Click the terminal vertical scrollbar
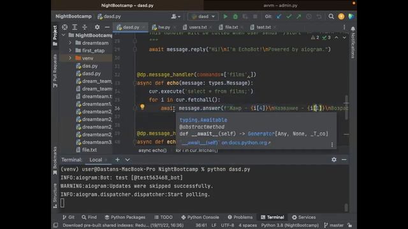 pos(346,207)
